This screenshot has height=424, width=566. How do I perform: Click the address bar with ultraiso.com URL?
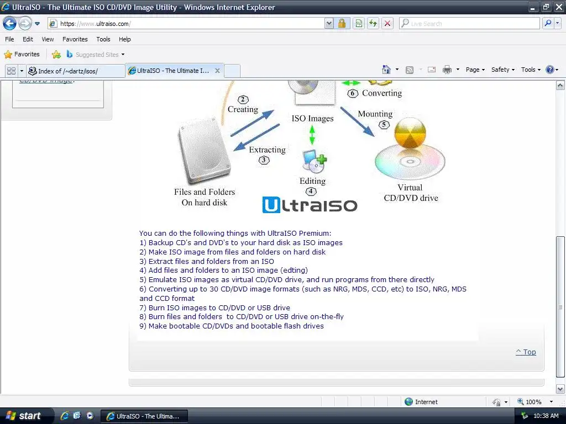pyautogui.click(x=186, y=24)
